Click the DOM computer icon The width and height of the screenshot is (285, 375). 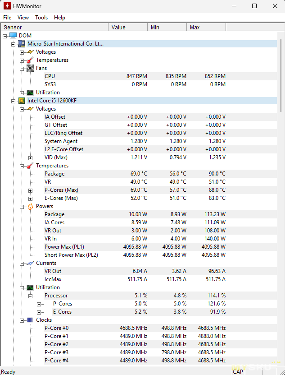[x=13, y=36]
